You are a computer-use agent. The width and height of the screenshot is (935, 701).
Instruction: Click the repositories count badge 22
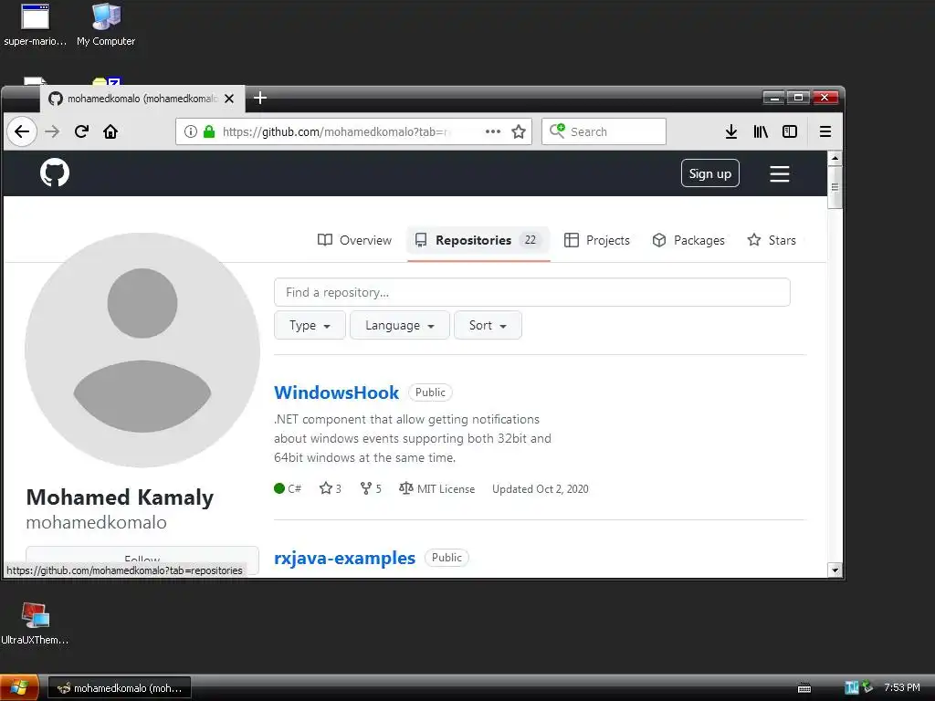pyautogui.click(x=531, y=240)
